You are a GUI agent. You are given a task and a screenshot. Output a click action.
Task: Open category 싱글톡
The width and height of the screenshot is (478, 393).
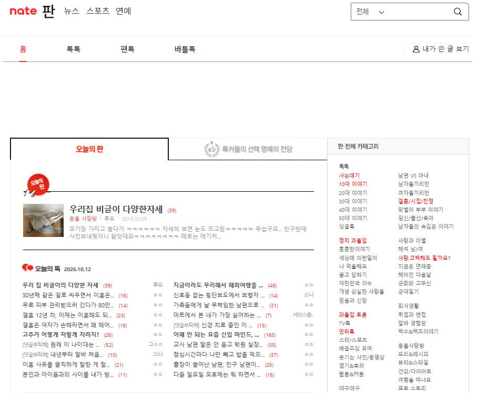347,226
